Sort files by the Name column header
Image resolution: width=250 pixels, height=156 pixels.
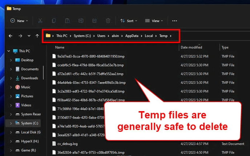pos(60,47)
